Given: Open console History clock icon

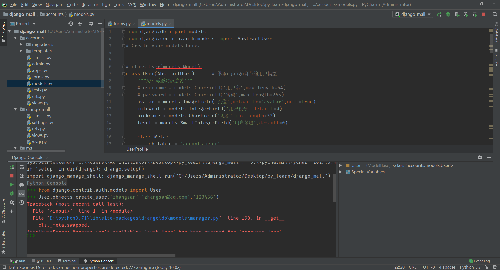Looking at the screenshot, I should pos(22,202).
